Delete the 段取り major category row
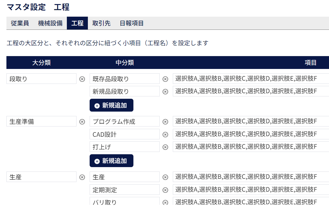 pos(82,79)
